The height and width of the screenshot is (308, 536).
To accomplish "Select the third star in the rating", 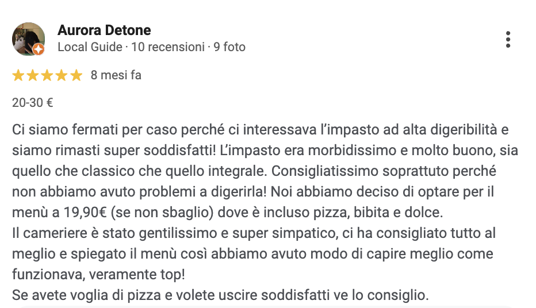I will (47, 75).
